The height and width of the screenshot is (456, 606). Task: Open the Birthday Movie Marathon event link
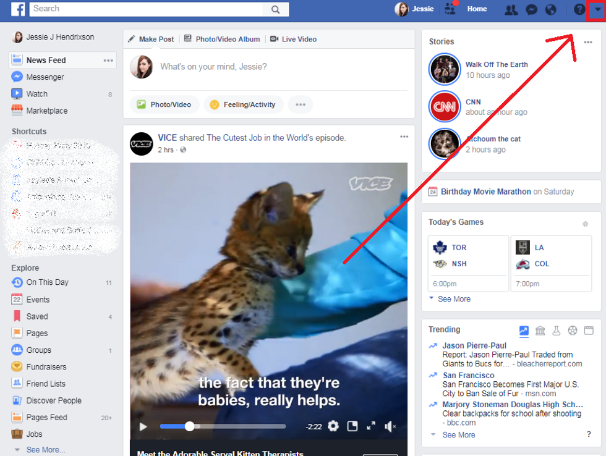coord(485,192)
